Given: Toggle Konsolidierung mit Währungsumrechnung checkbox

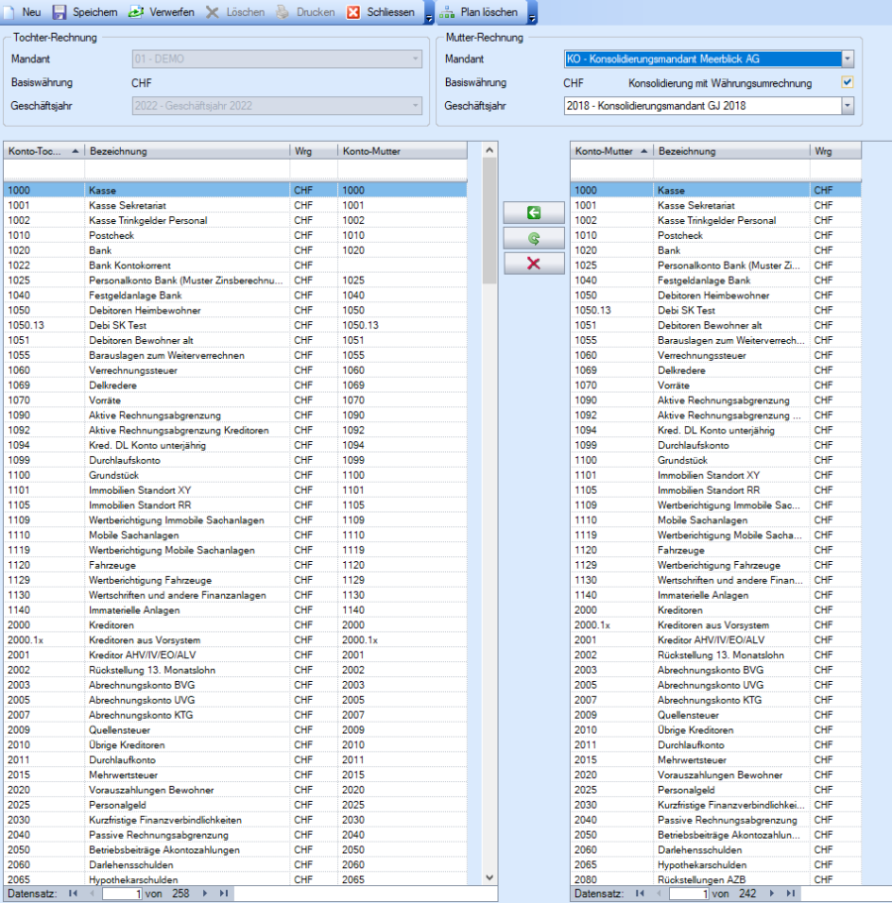Looking at the screenshot, I should [847, 83].
